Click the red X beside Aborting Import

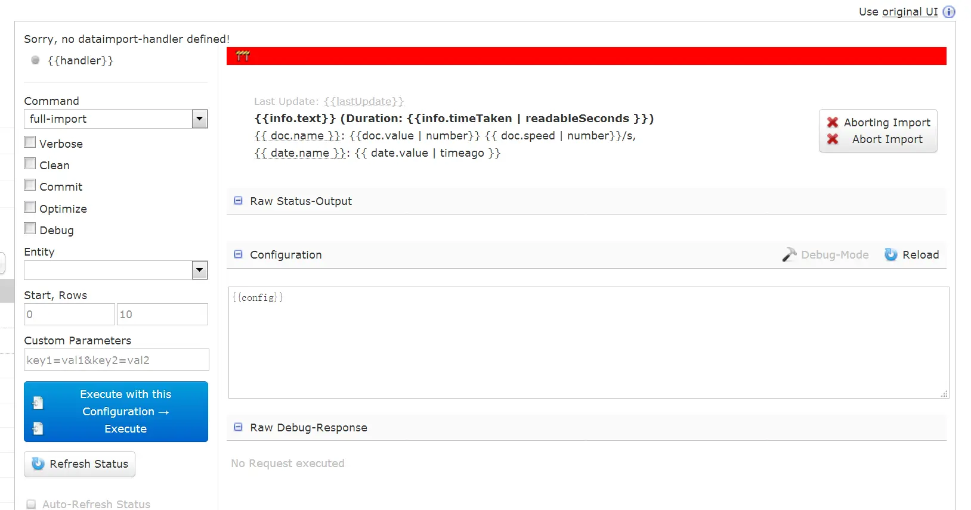833,122
